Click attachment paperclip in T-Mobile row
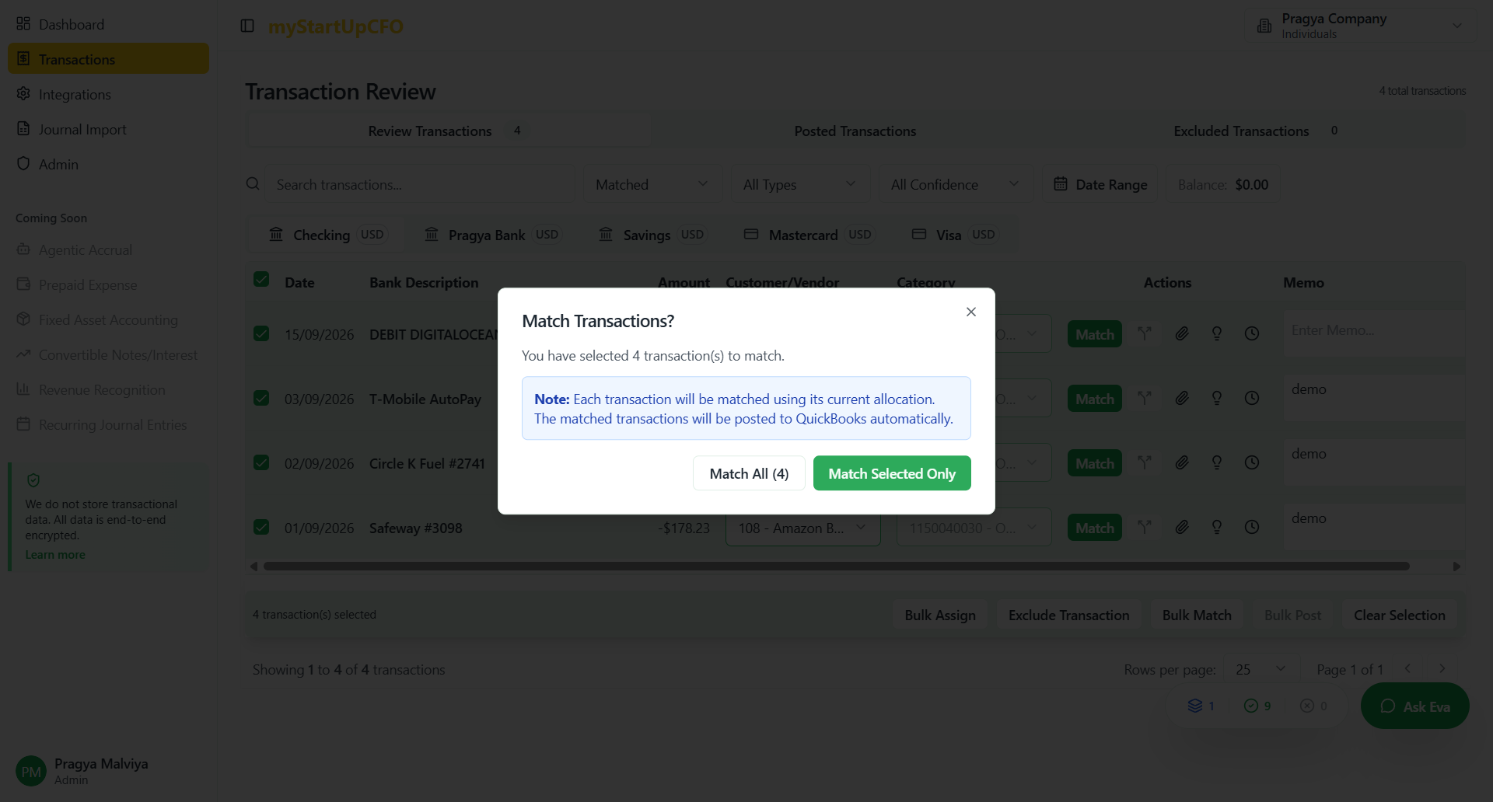 tap(1181, 398)
